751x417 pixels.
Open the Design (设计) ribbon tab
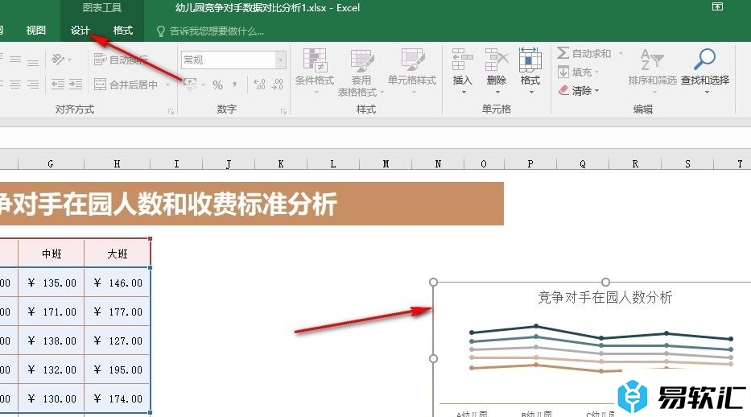point(80,31)
